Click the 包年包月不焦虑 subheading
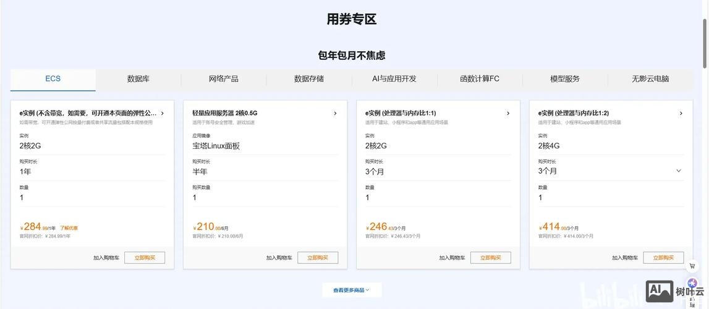 [x=352, y=56]
